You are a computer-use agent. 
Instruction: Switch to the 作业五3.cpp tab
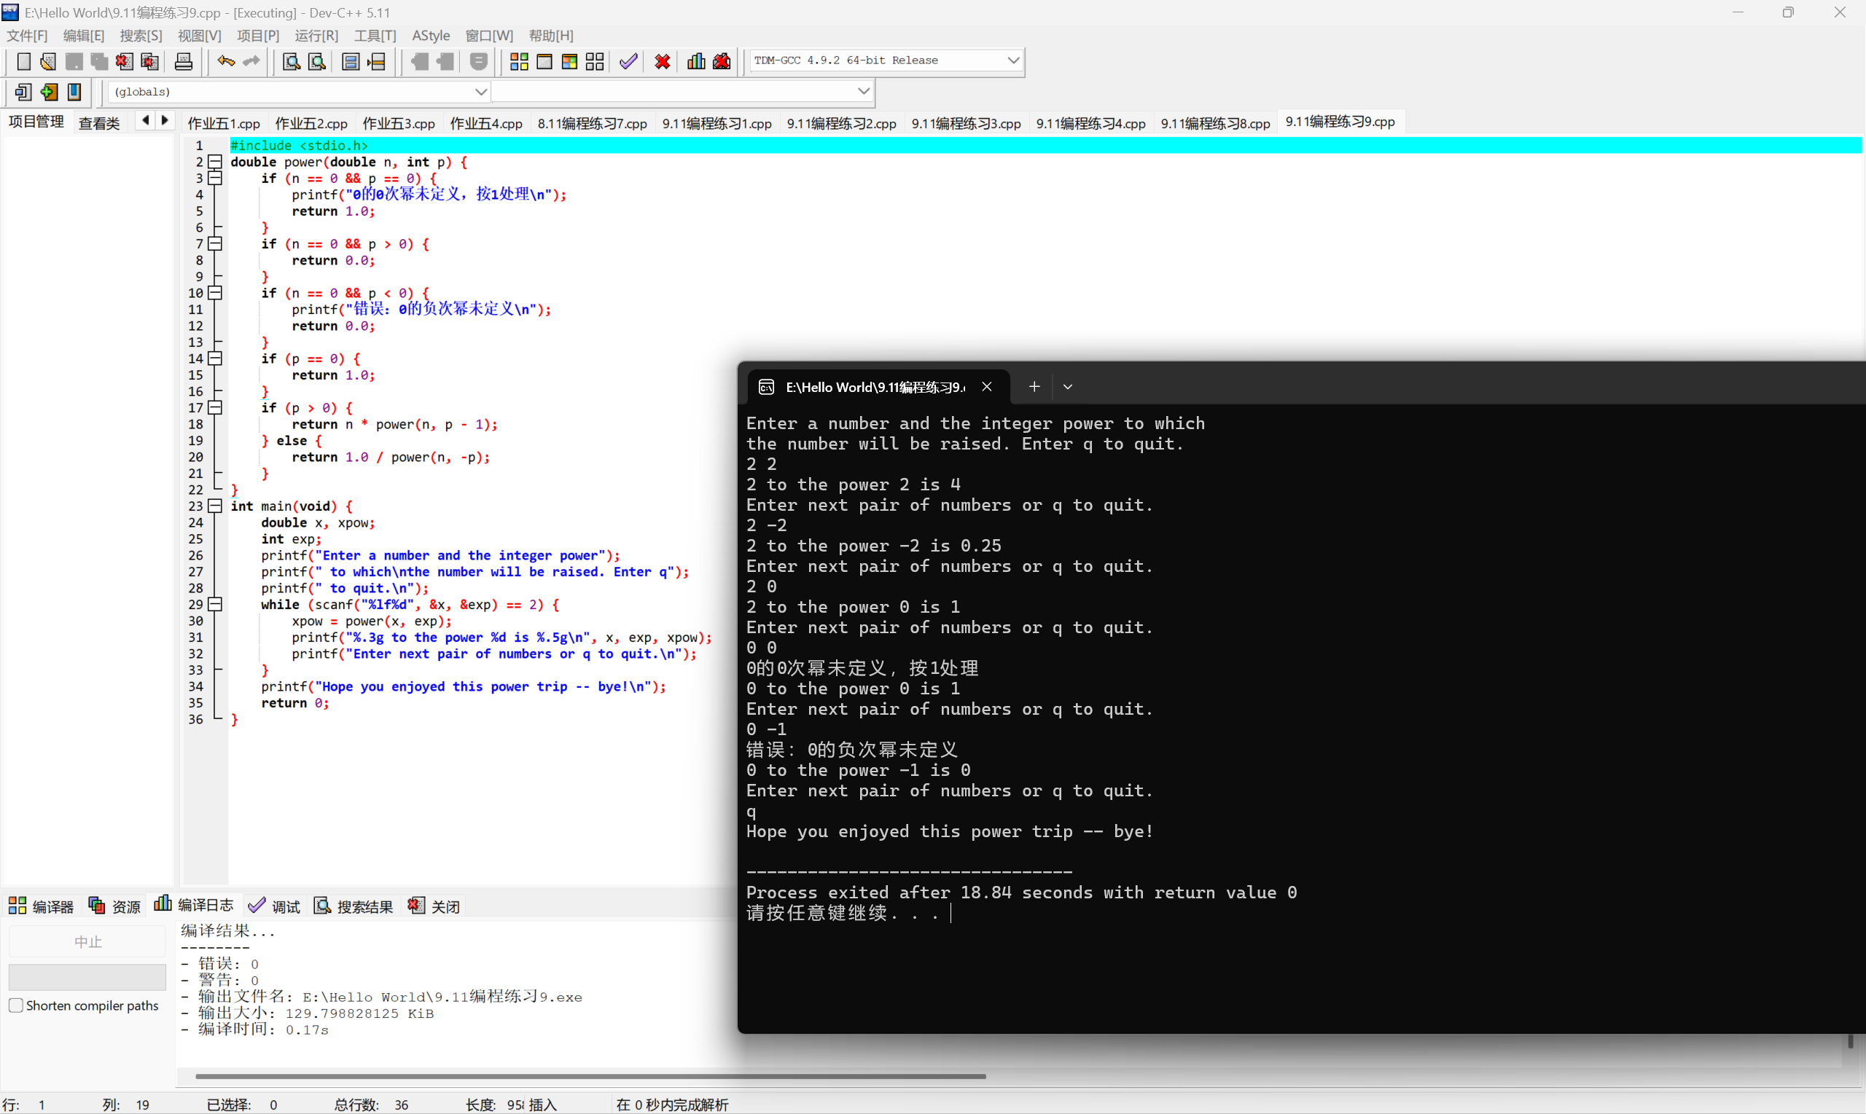[x=398, y=123]
